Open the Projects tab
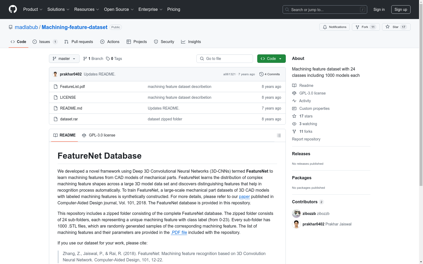This screenshot has width=423, height=264. pyautogui.click(x=137, y=42)
